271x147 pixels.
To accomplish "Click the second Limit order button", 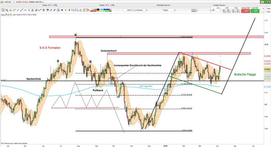I will [x=229, y=11].
